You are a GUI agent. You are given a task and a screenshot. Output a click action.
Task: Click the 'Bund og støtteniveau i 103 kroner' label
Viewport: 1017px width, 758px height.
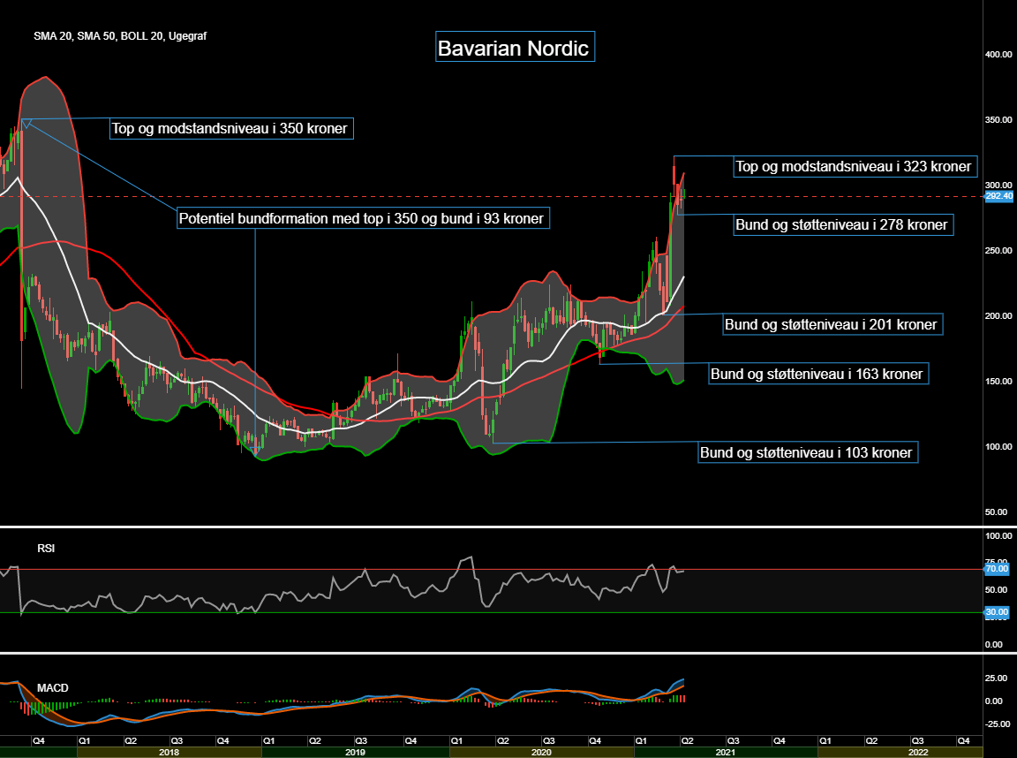(x=808, y=452)
